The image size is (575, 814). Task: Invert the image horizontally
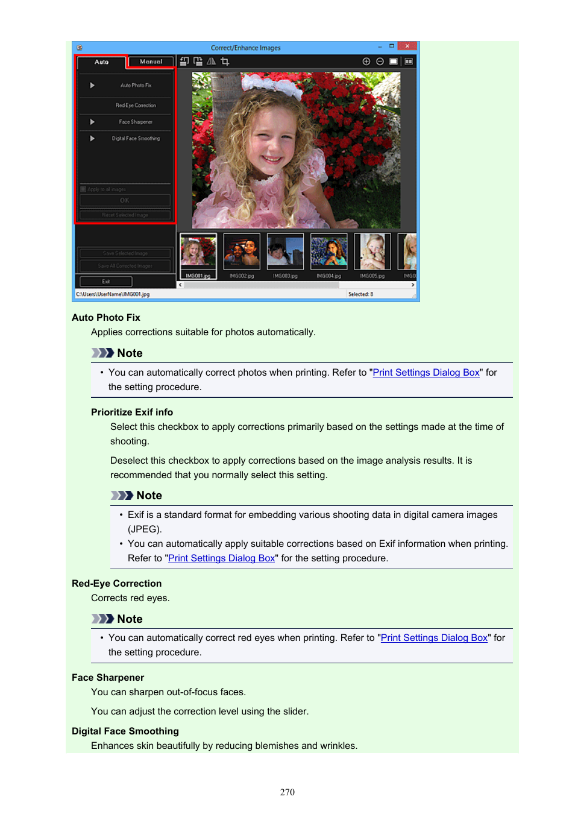tap(211, 62)
